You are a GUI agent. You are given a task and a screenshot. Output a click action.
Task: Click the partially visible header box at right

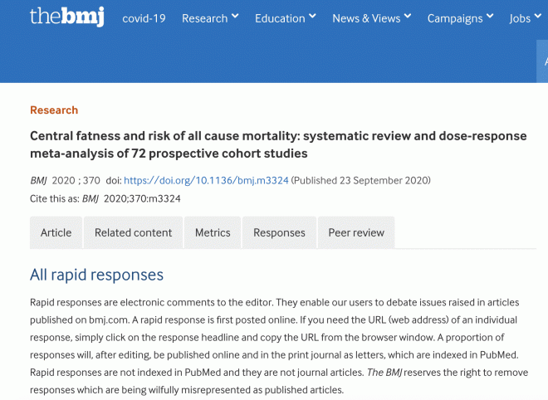(542, 61)
